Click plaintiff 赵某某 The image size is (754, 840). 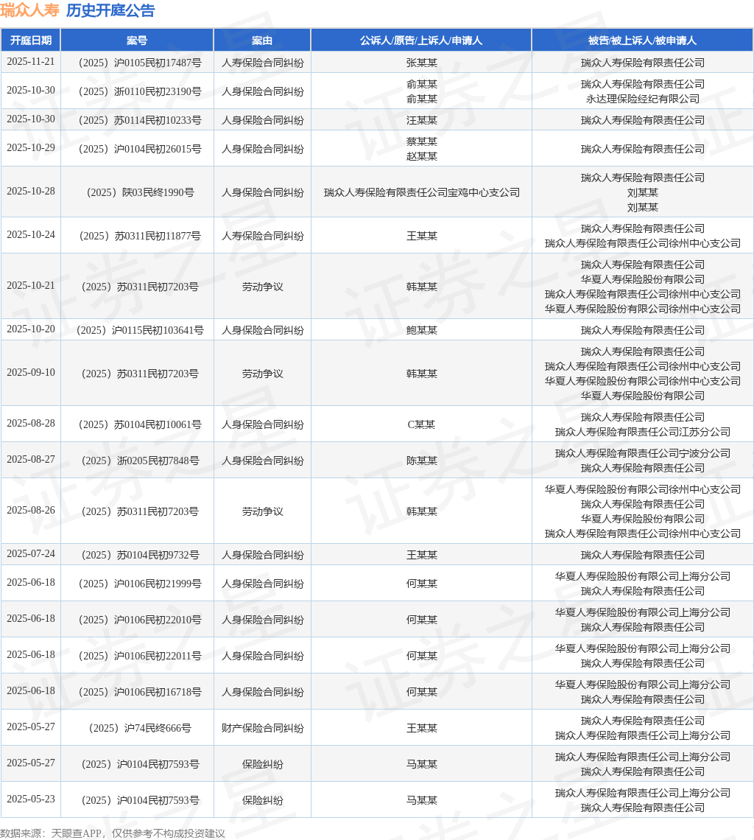[x=421, y=156]
